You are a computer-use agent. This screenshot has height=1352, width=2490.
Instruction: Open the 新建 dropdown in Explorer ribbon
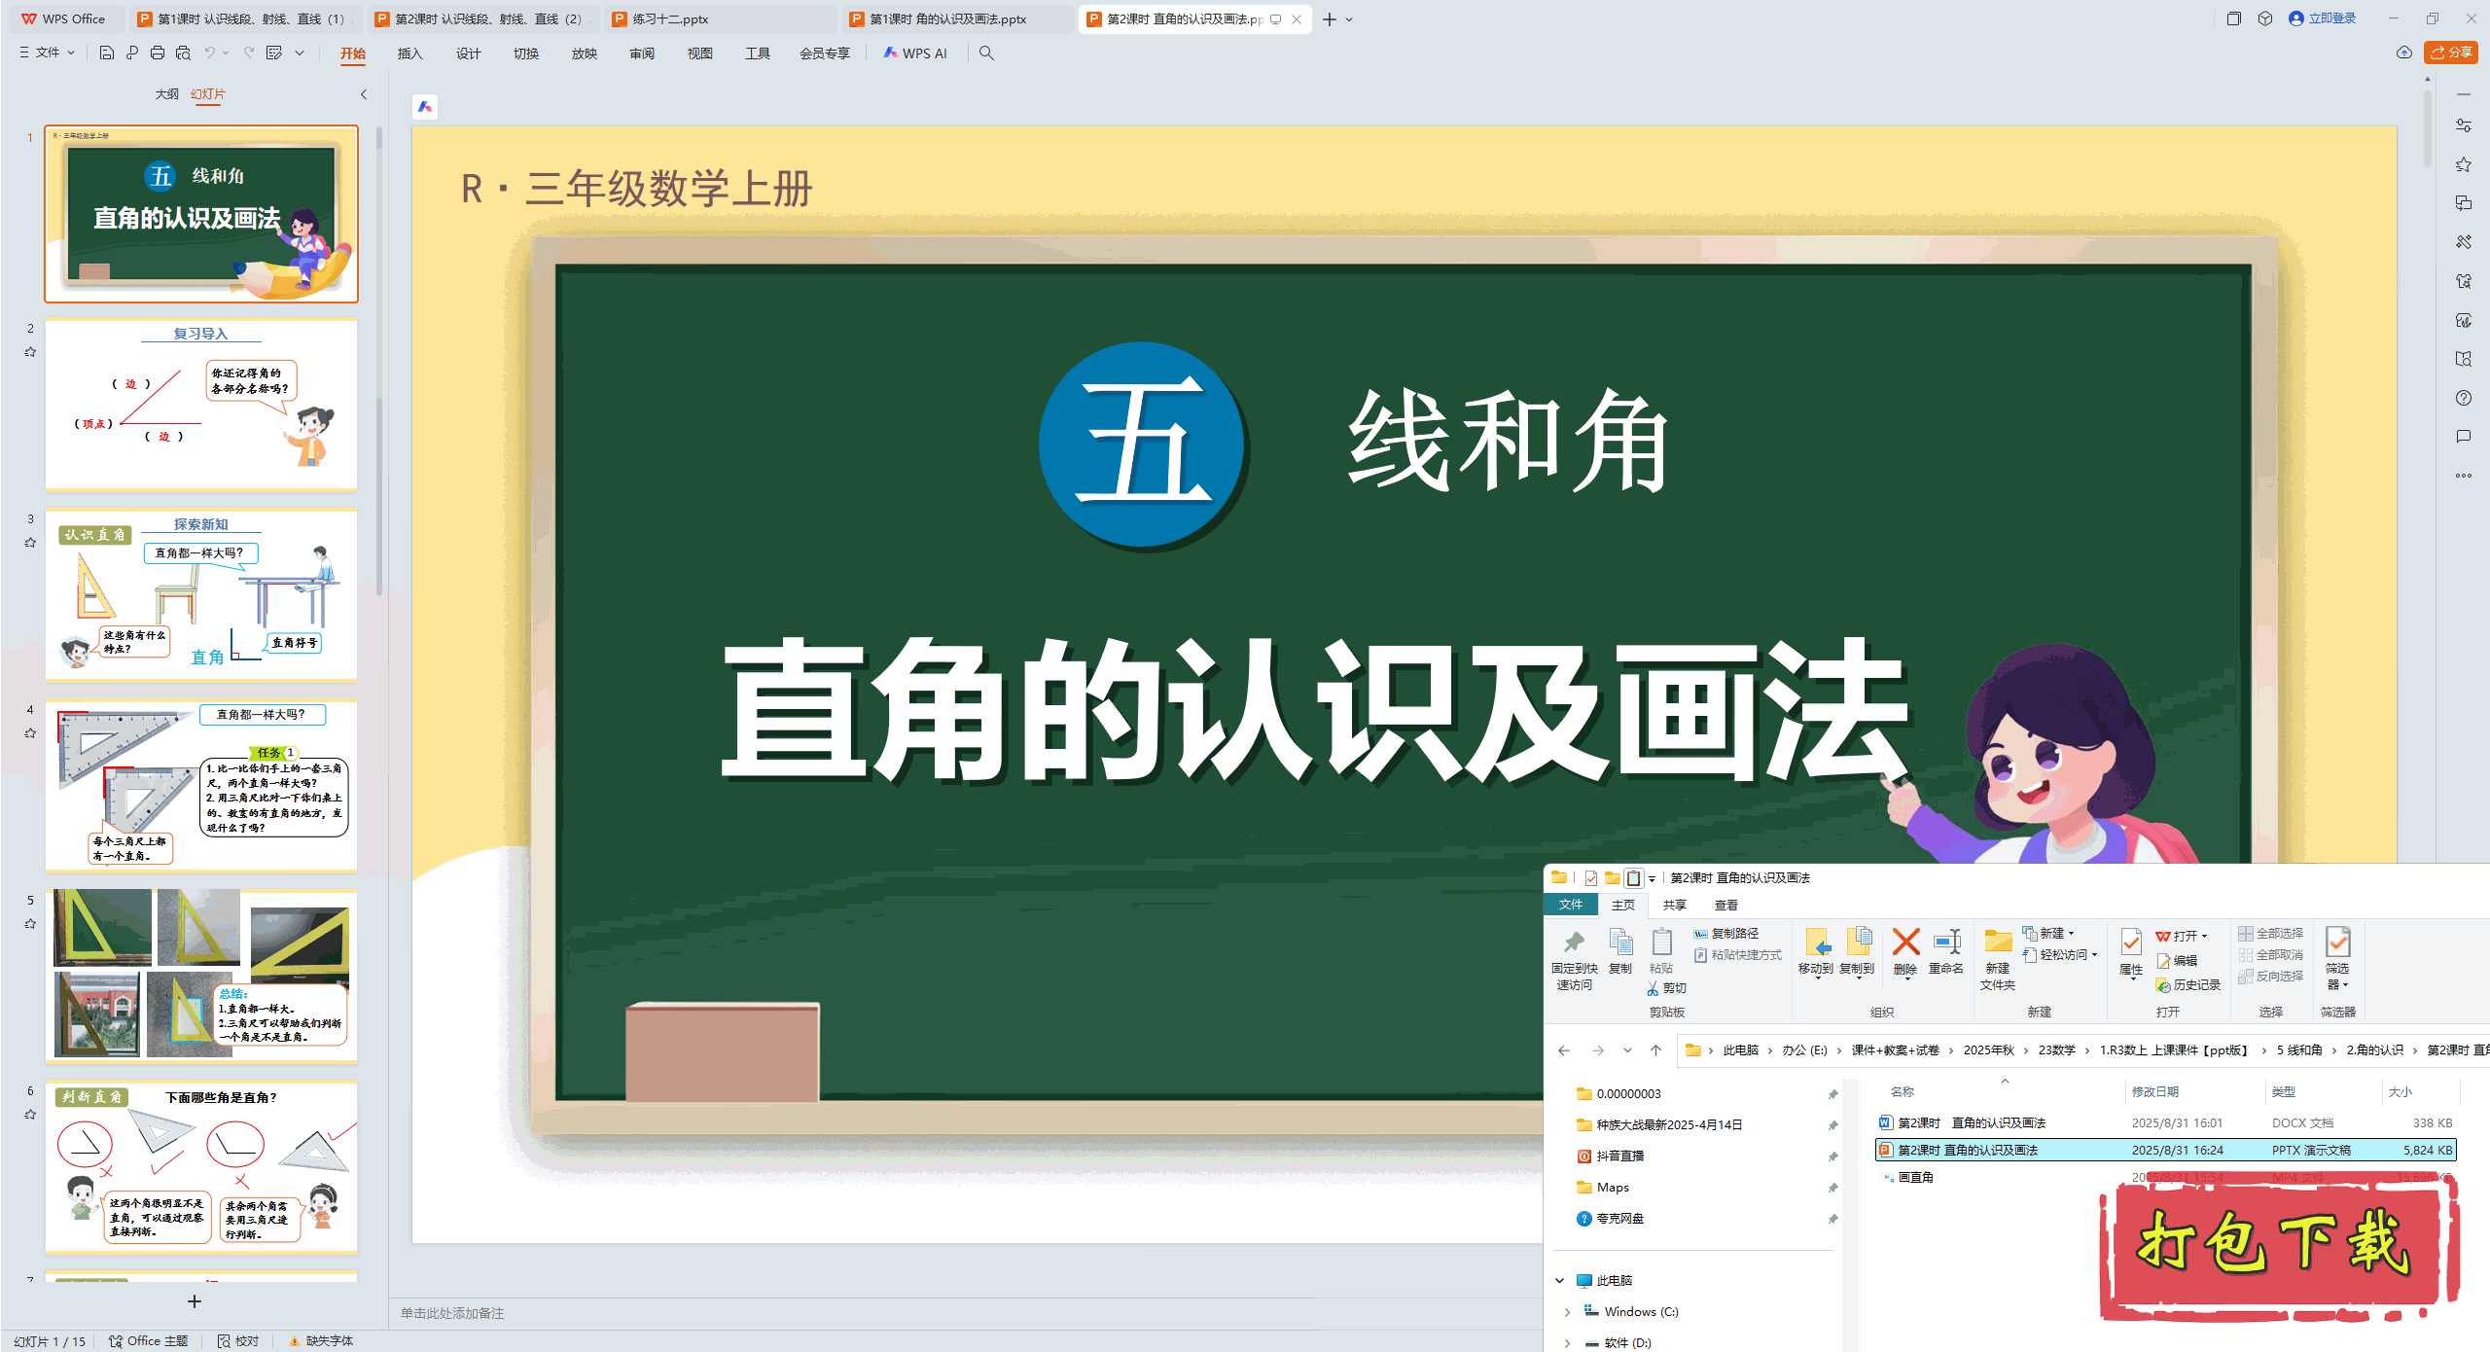(2052, 933)
